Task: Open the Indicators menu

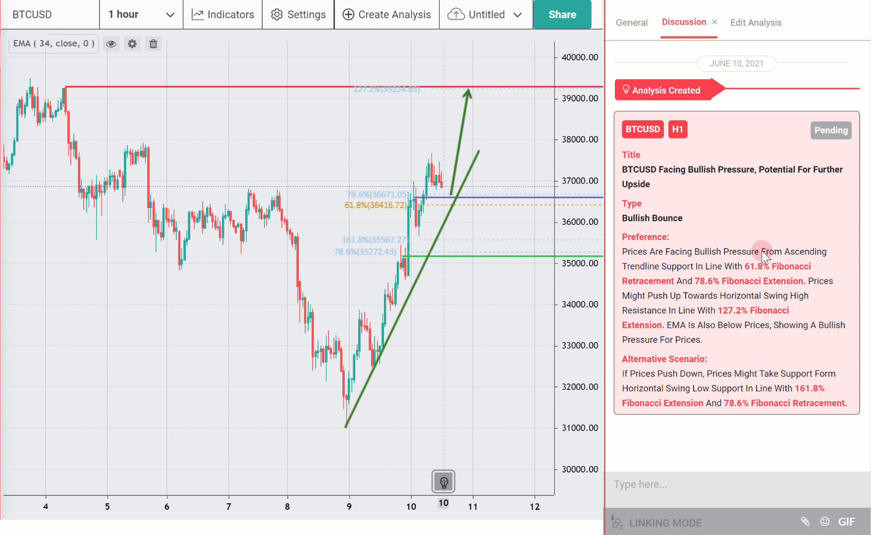Action: point(223,14)
